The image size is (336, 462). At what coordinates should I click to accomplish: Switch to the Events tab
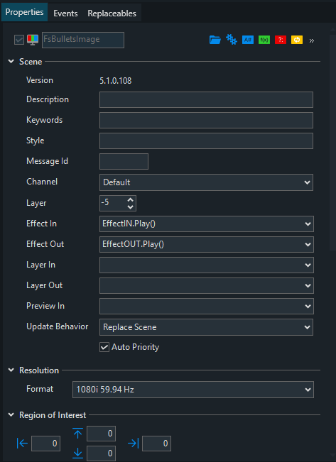[65, 13]
